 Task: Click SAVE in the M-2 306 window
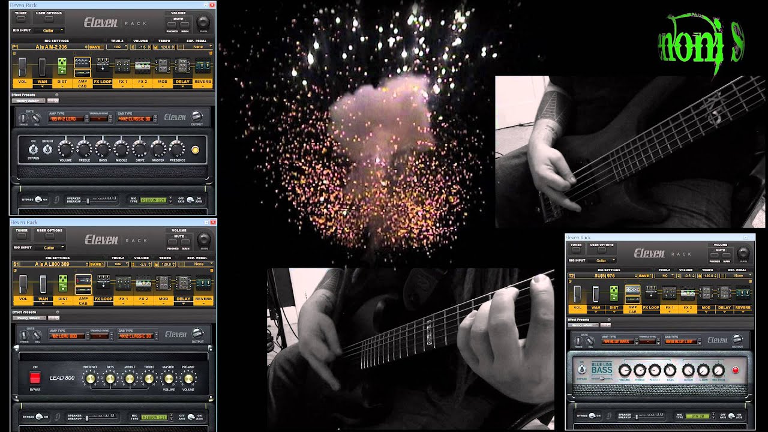coord(96,46)
